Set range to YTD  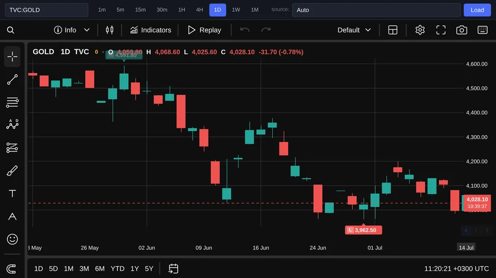[x=117, y=269]
